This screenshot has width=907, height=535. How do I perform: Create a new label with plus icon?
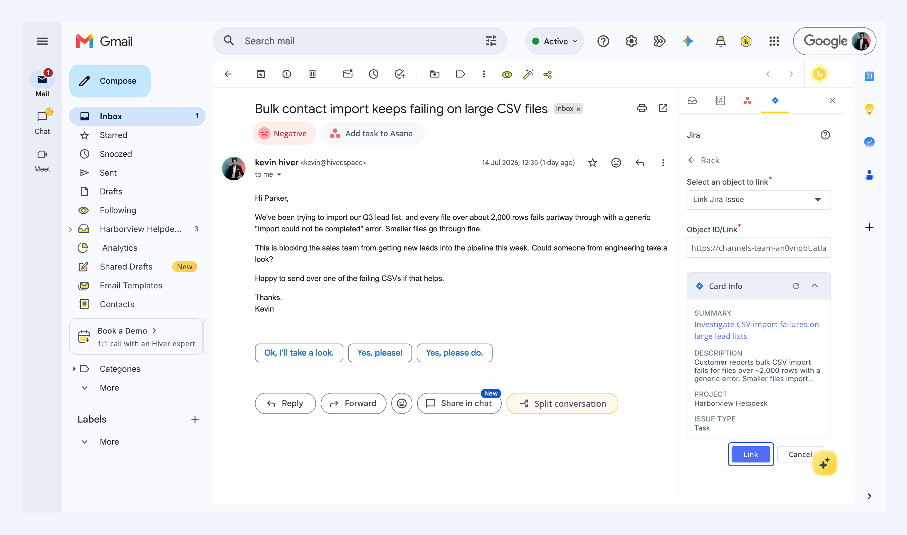(195, 419)
